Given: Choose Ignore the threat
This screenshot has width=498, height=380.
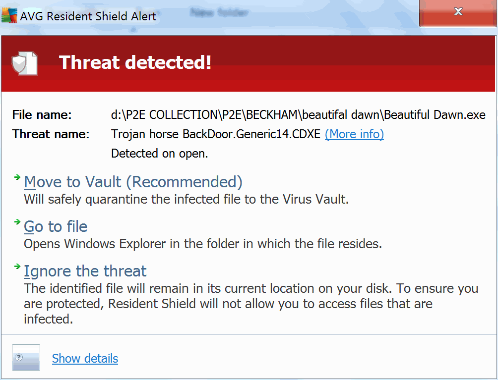Looking at the screenshot, I should [x=85, y=271].
